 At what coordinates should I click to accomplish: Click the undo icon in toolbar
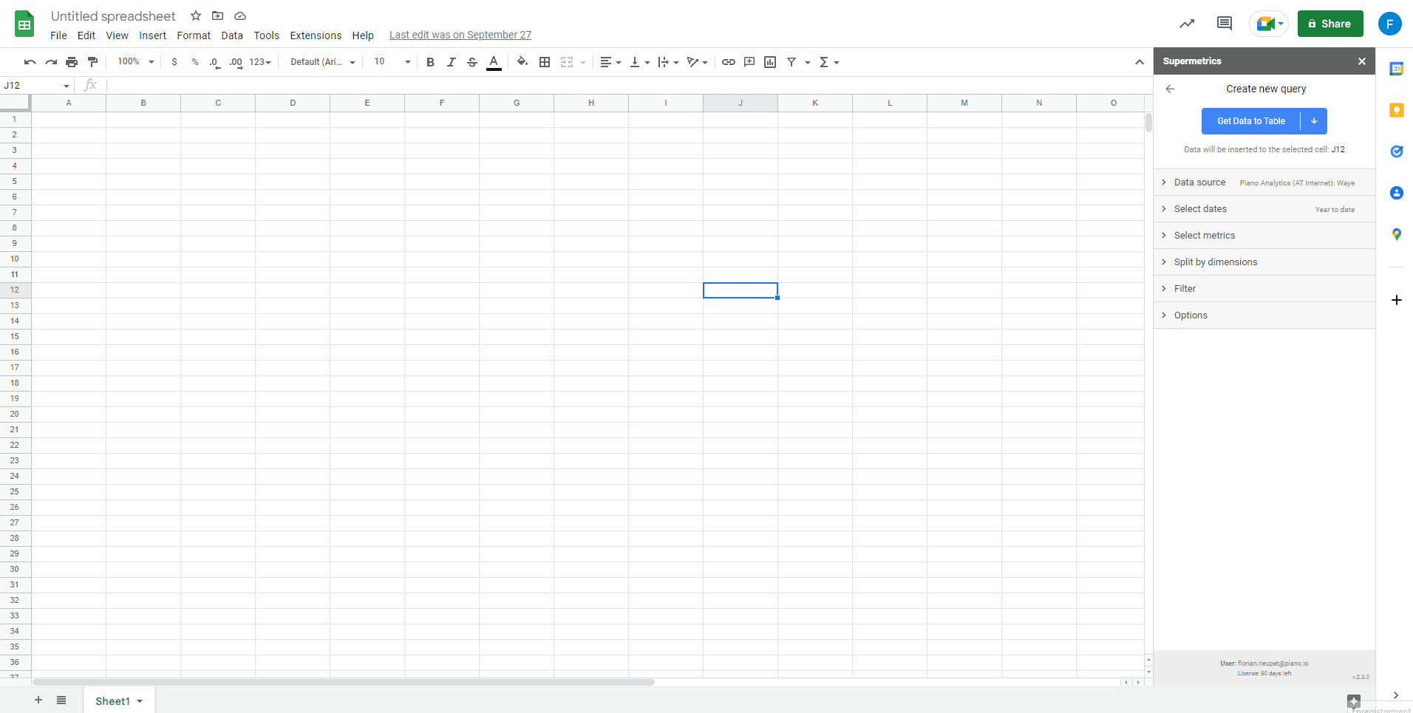click(x=30, y=62)
